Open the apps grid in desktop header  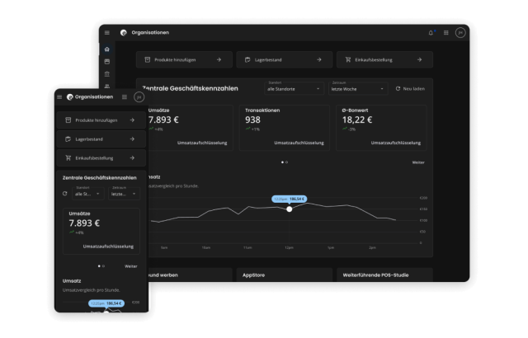click(x=445, y=33)
